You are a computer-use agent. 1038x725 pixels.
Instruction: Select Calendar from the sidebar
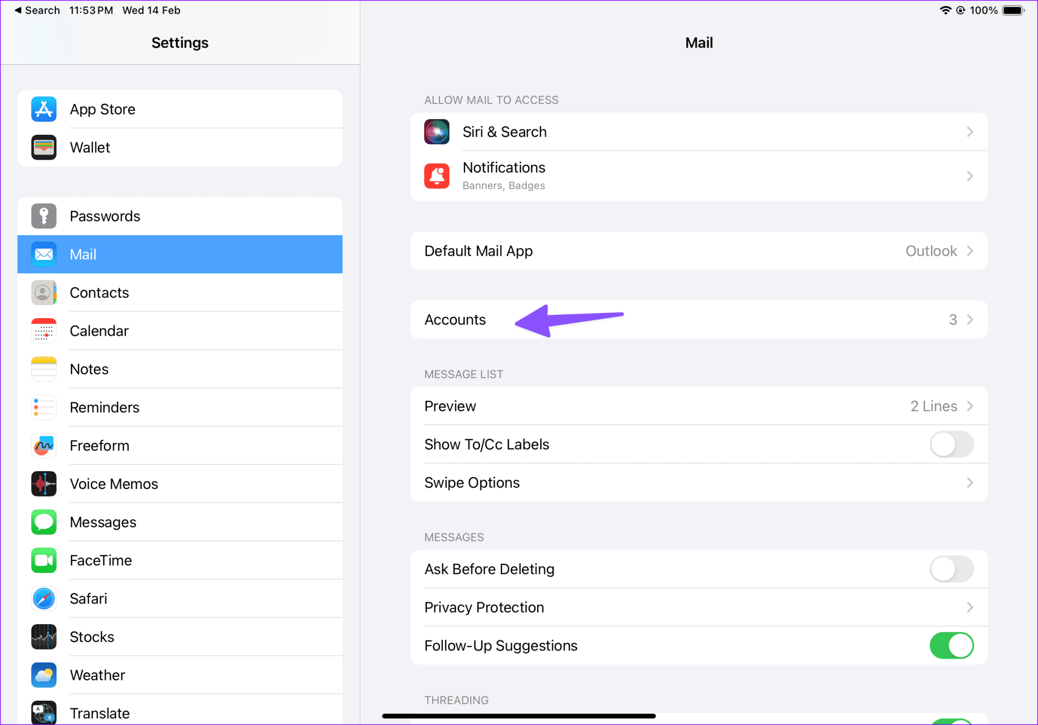(44, 330)
